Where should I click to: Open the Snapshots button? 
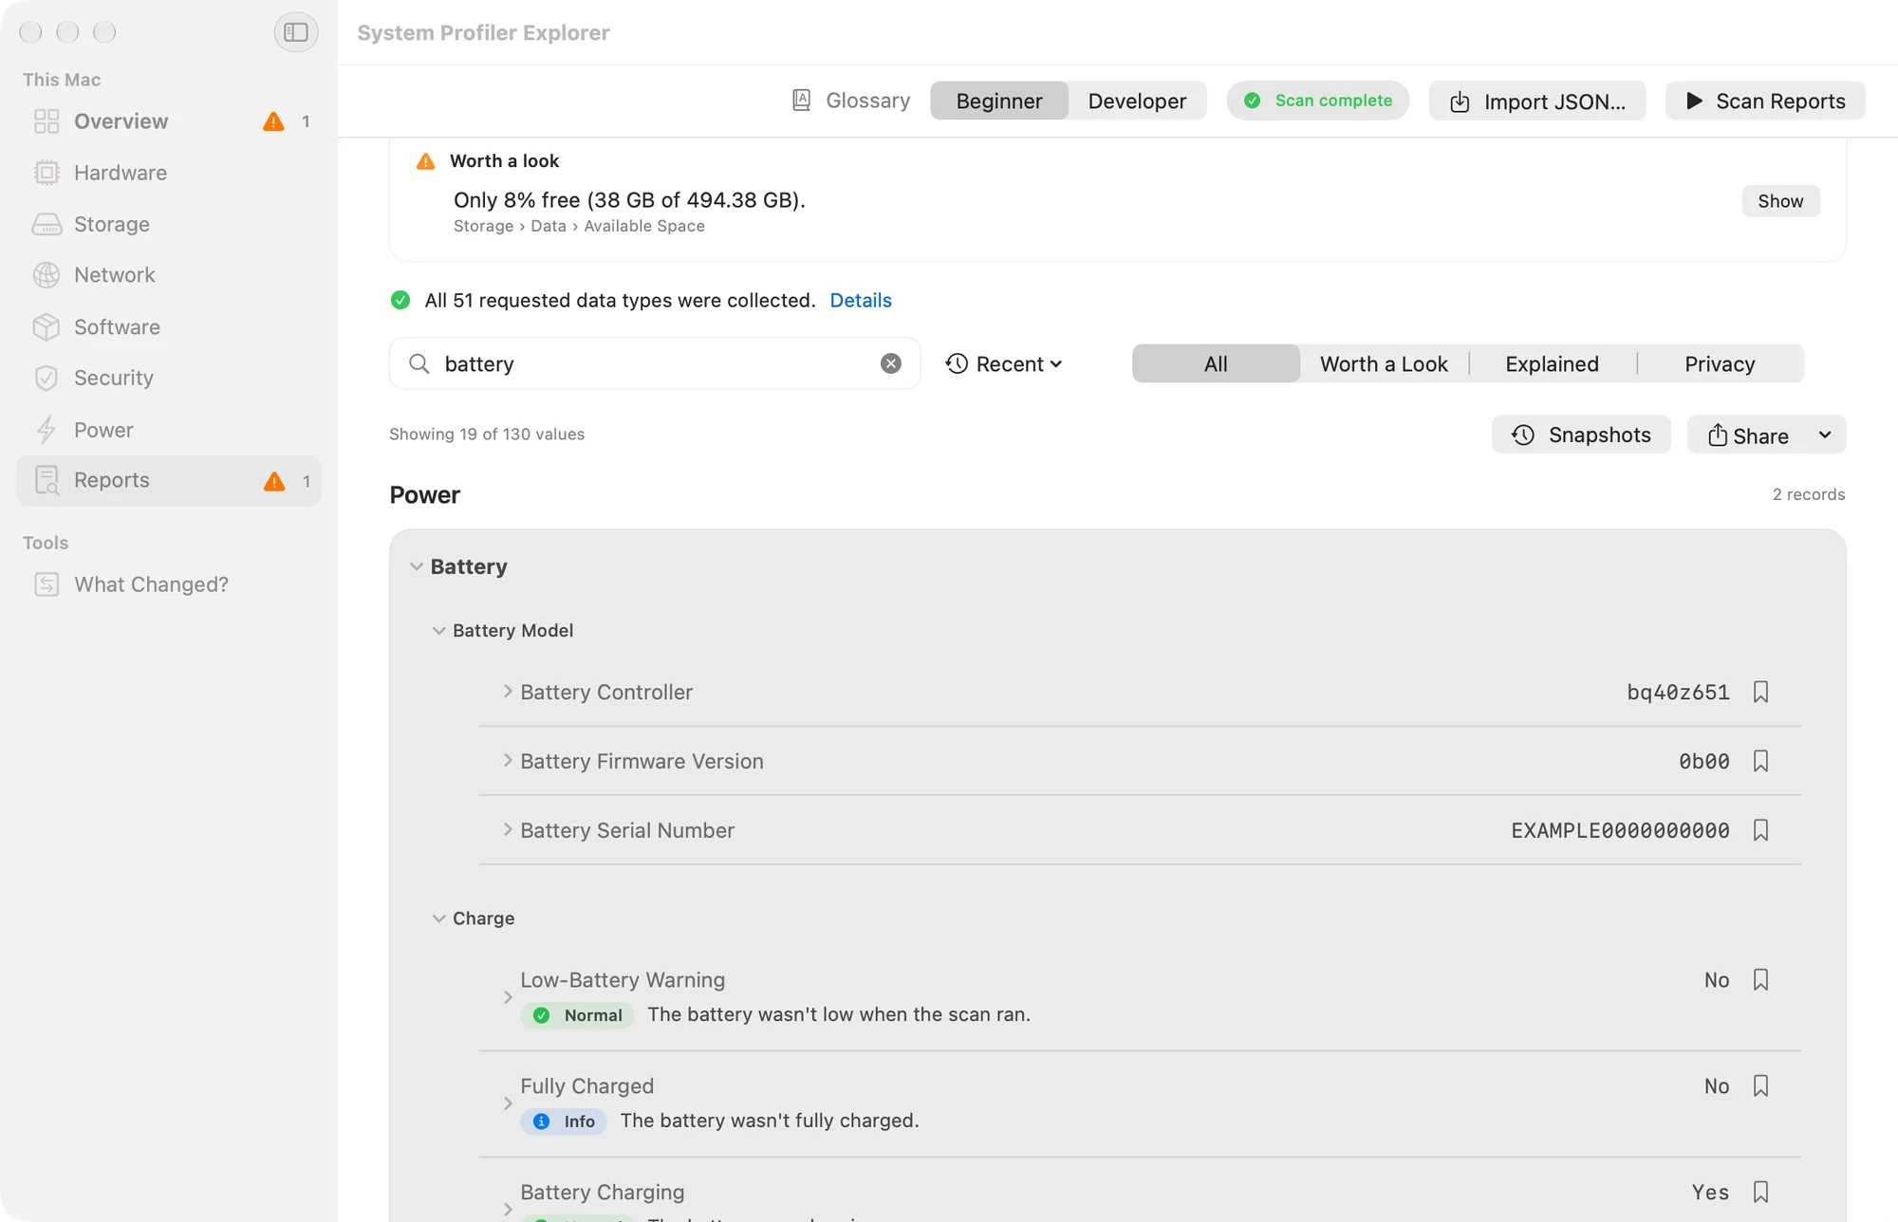point(1581,435)
